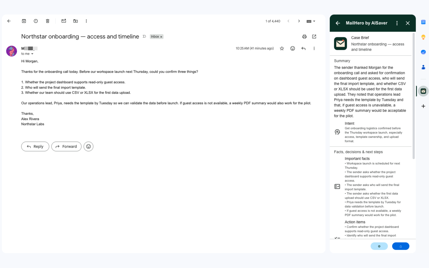Click the '1 of 4,440' conversation counter
Screen dimensions: 429x268
(273, 21)
